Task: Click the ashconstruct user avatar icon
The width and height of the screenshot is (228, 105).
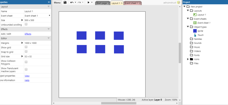Action: [x=179, y=2]
